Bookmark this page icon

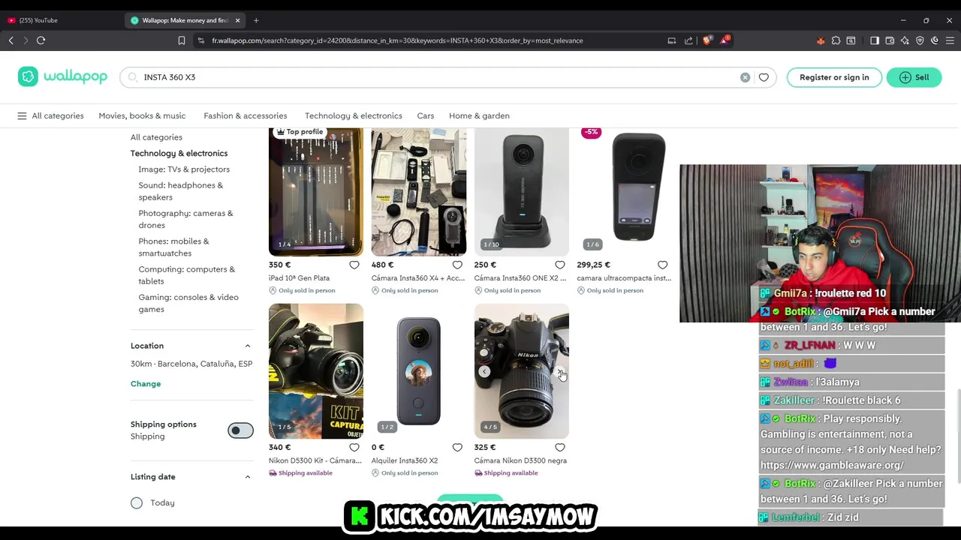(182, 40)
